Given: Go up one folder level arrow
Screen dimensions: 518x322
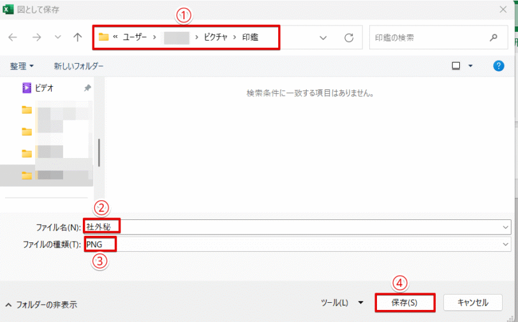Looking at the screenshot, I should [x=77, y=38].
